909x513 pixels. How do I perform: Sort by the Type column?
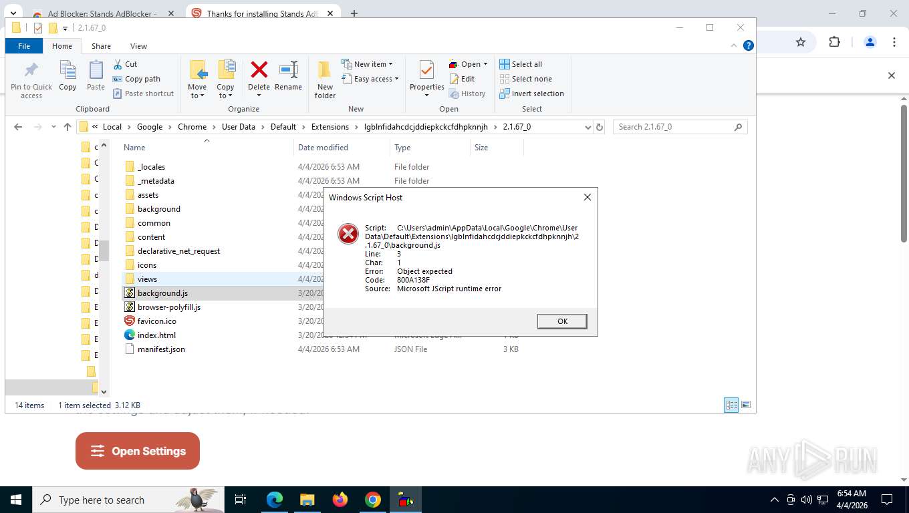tap(402, 148)
